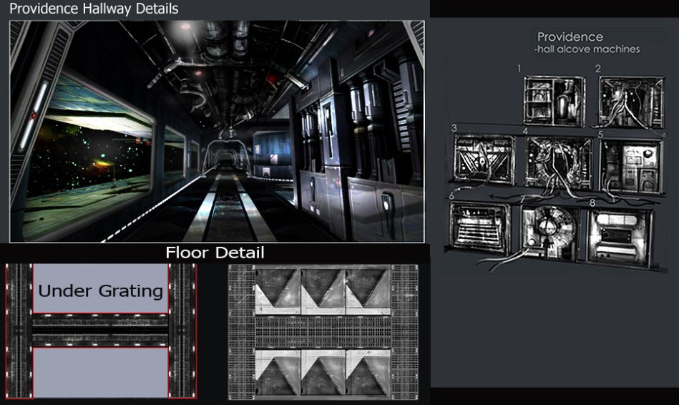Image resolution: width=679 pixels, height=405 pixels.
Task: Click the "Floor Detail" heading
Action: [215, 253]
